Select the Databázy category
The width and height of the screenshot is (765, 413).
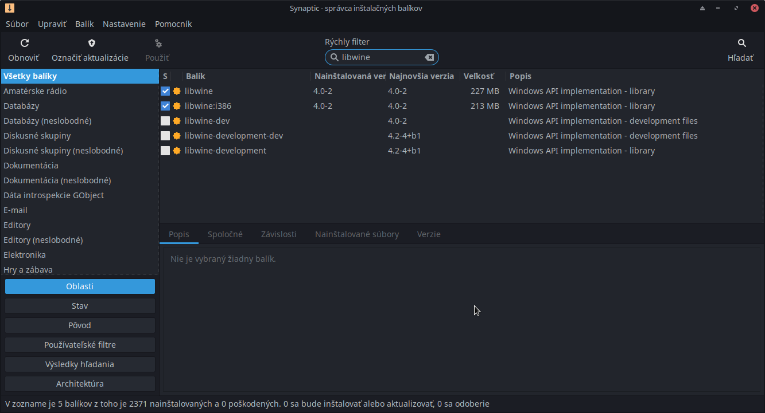click(x=79, y=106)
